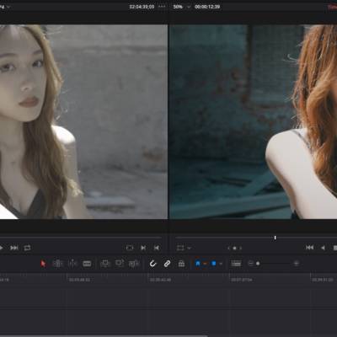337x337 pixels.
Task: Add a blue marker from toolbar
Action: (x=214, y=264)
